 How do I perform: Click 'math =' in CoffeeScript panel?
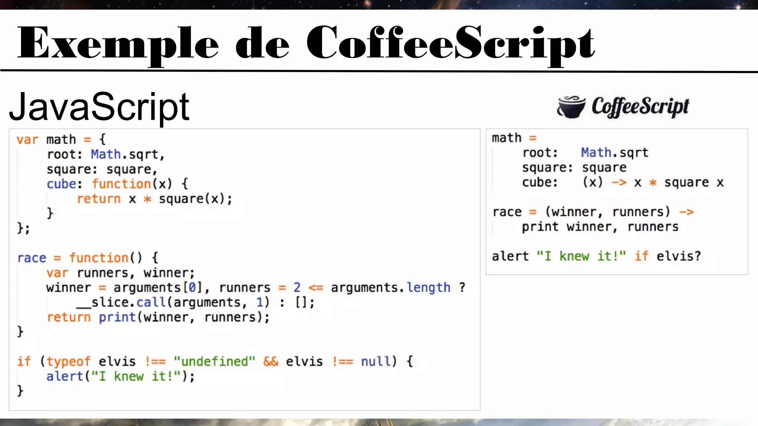[x=514, y=138]
